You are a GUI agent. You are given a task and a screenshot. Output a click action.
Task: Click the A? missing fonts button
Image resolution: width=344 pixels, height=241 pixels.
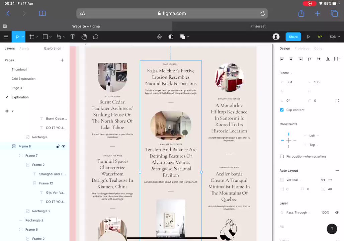[x=320, y=37]
